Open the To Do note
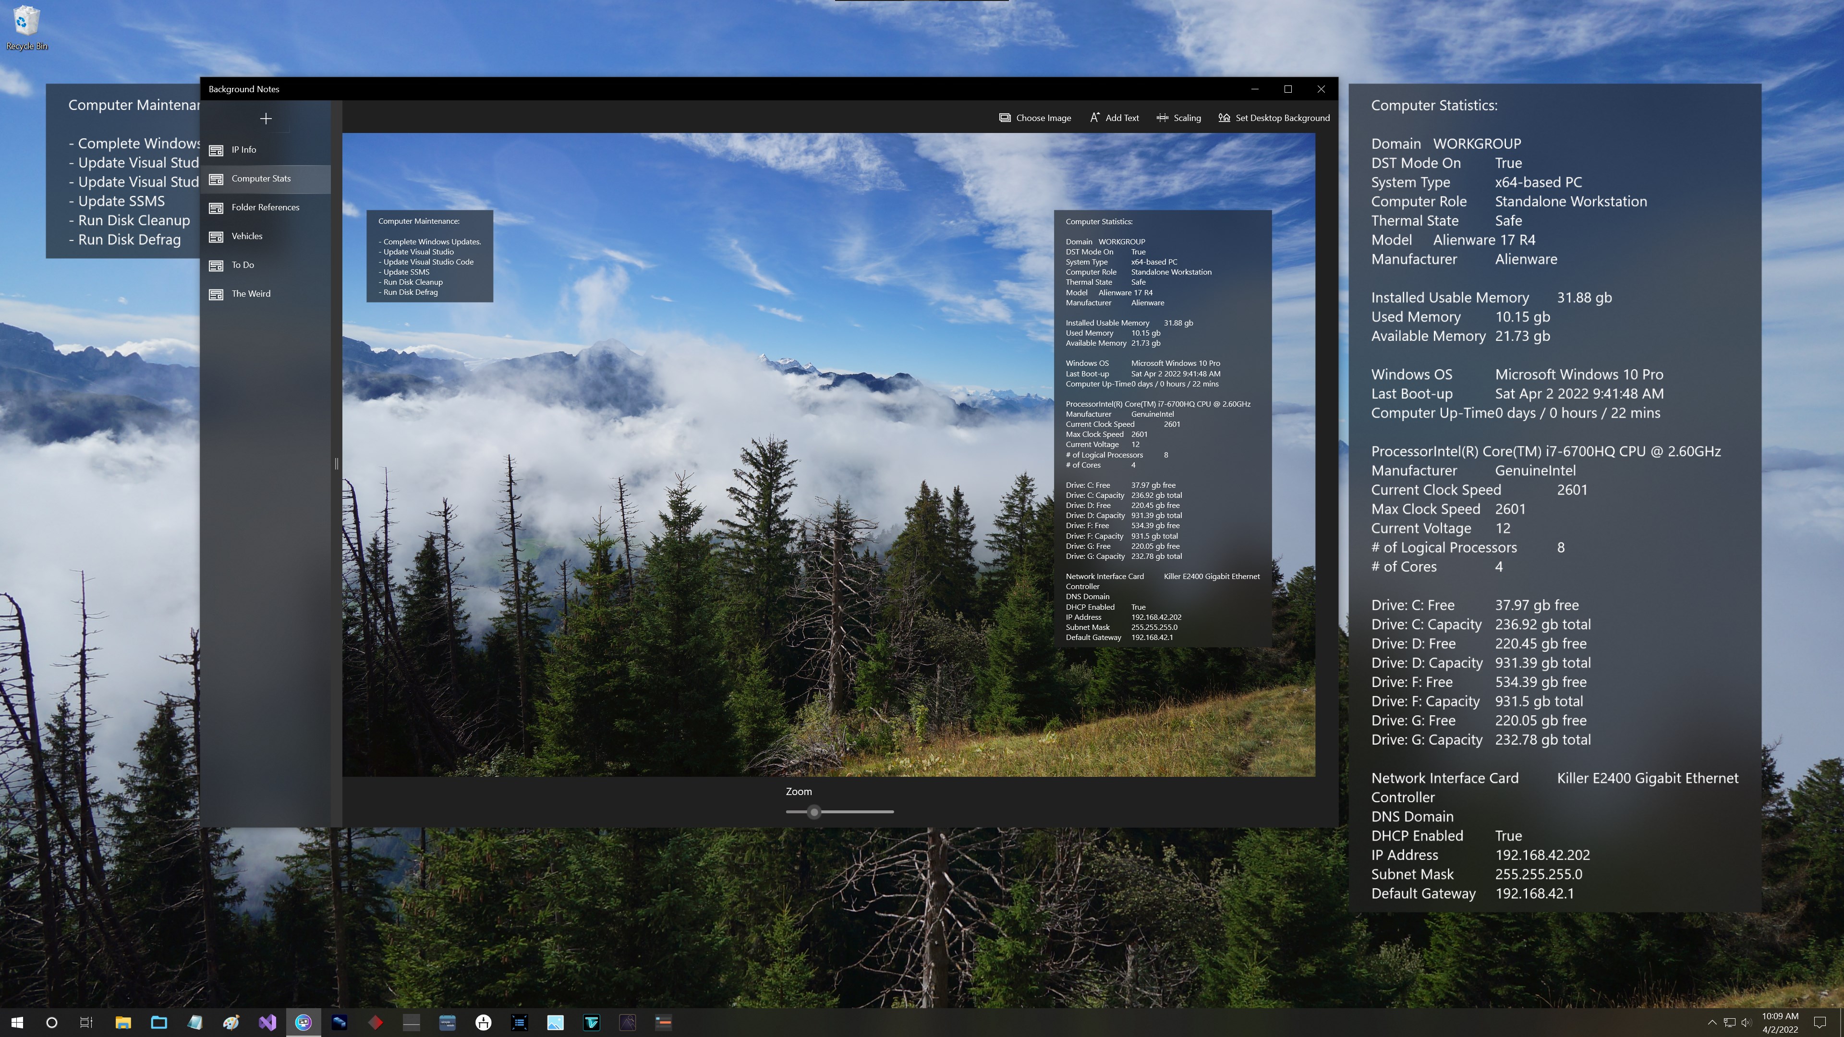This screenshot has height=1037, width=1844. click(243, 265)
